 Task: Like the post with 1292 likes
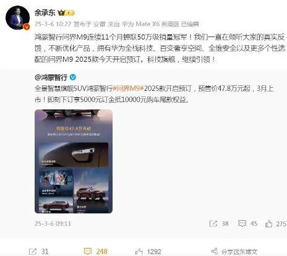148,252
